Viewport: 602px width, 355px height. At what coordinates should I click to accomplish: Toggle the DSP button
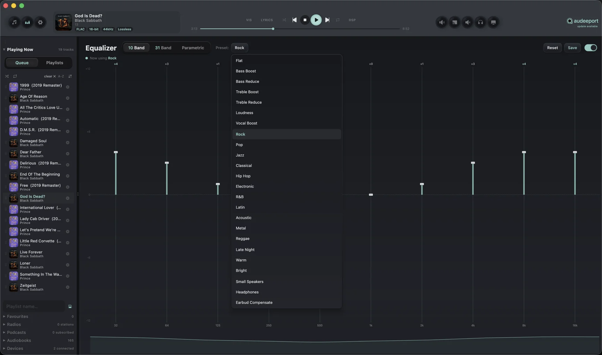[352, 20]
